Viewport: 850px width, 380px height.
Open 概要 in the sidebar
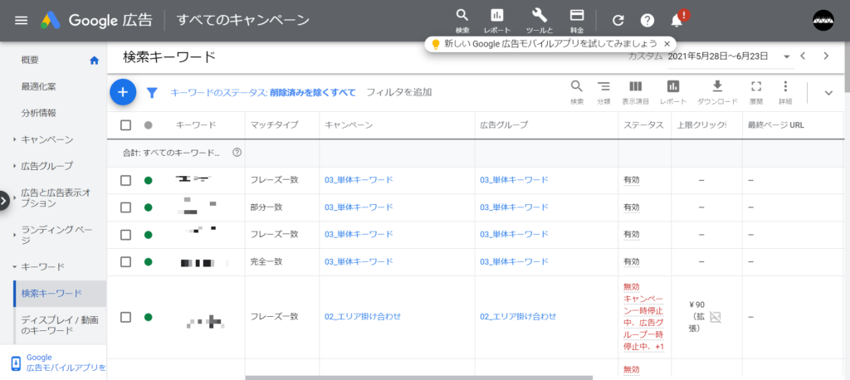click(x=30, y=61)
